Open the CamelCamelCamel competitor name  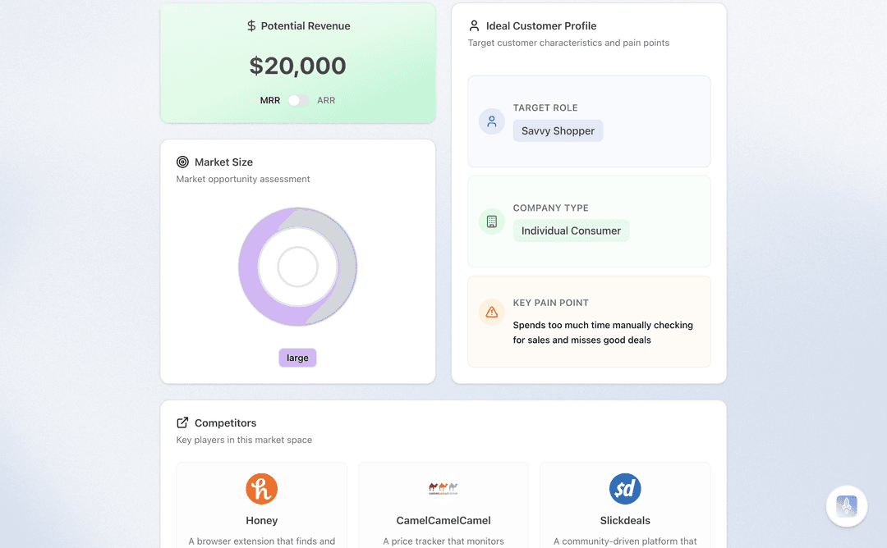(443, 521)
